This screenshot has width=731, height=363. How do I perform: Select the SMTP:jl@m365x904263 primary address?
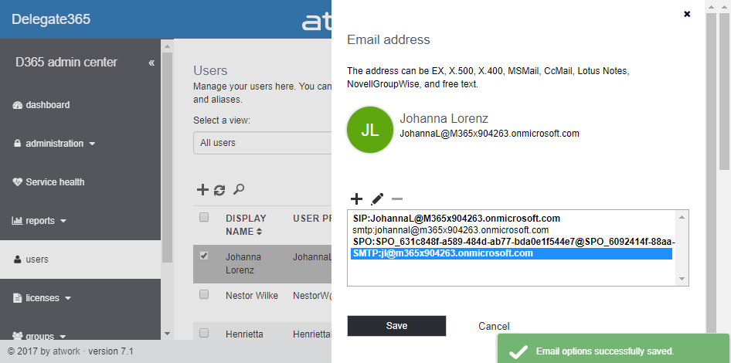pyautogui.click(x=512, y=253)
